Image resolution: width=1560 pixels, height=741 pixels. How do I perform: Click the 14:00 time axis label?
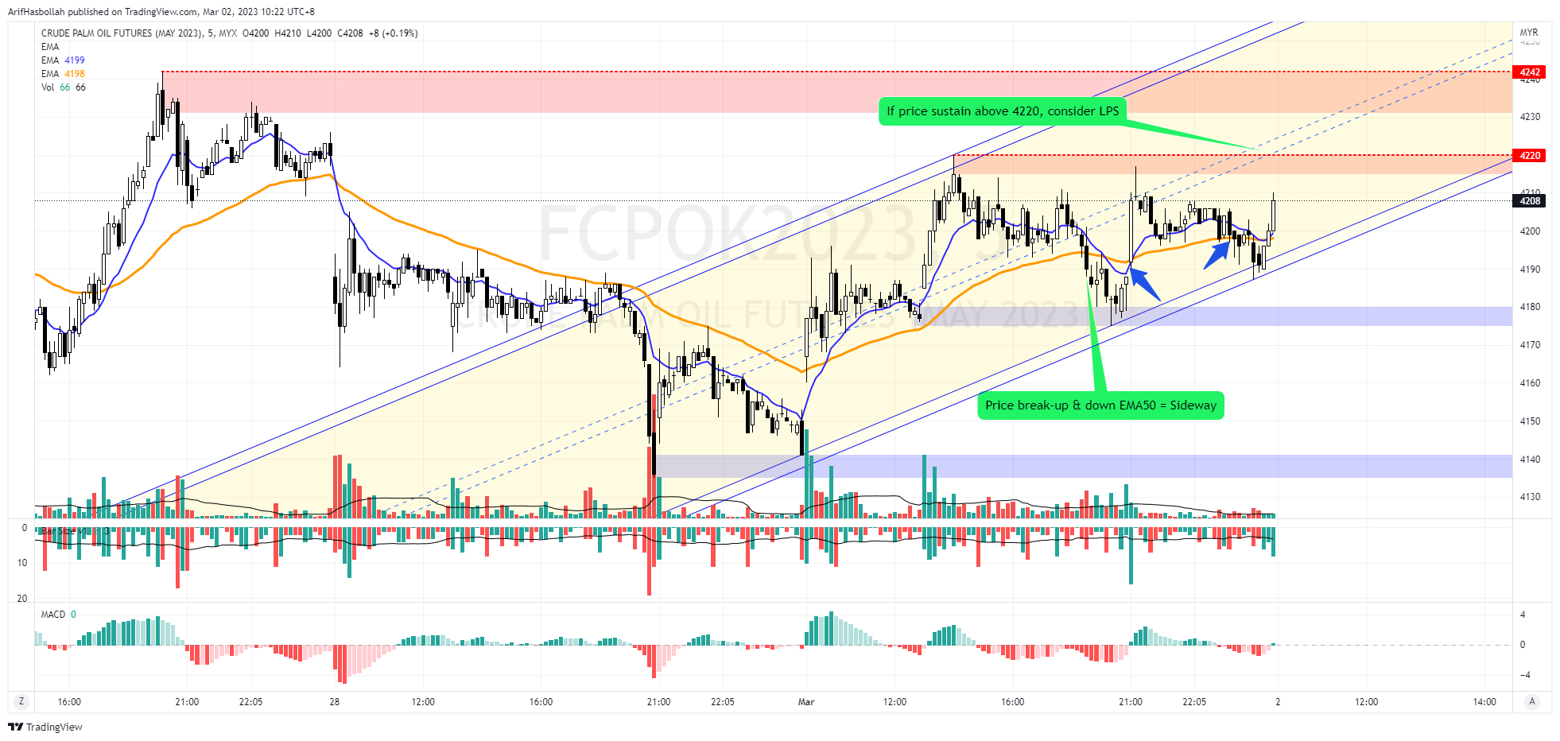1484,702
